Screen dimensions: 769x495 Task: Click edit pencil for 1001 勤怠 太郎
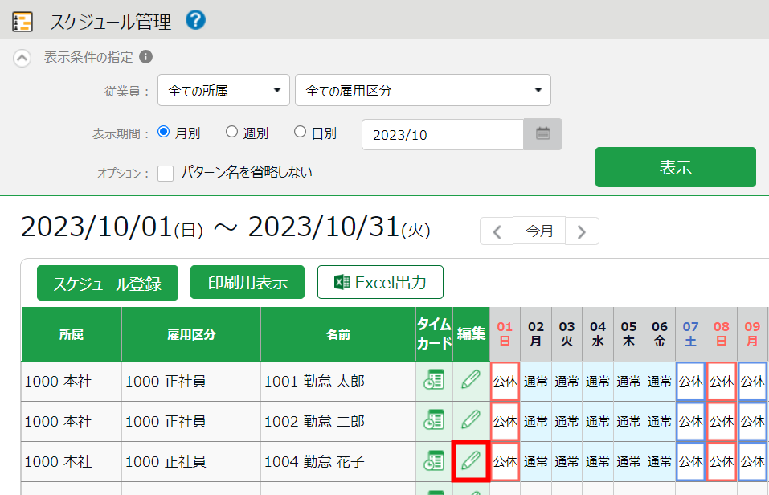(x=471, y=381)
